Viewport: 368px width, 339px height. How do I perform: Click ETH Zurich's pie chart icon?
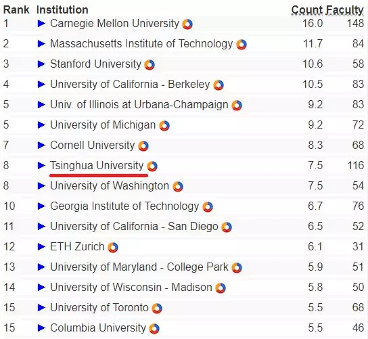click(x=113, y=248)
